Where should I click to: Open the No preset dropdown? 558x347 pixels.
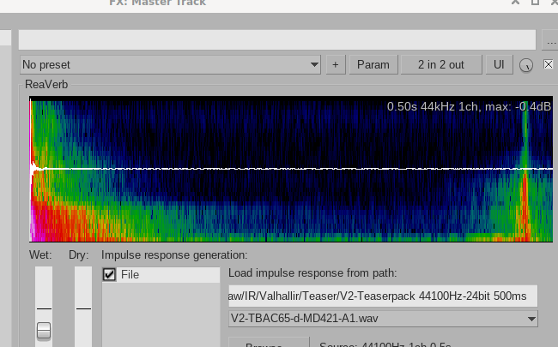pos(170,64)
